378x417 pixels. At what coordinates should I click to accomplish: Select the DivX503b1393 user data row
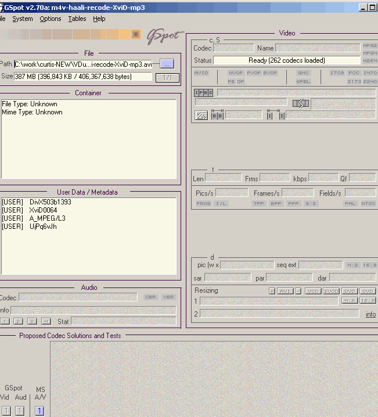coord(37,202)
